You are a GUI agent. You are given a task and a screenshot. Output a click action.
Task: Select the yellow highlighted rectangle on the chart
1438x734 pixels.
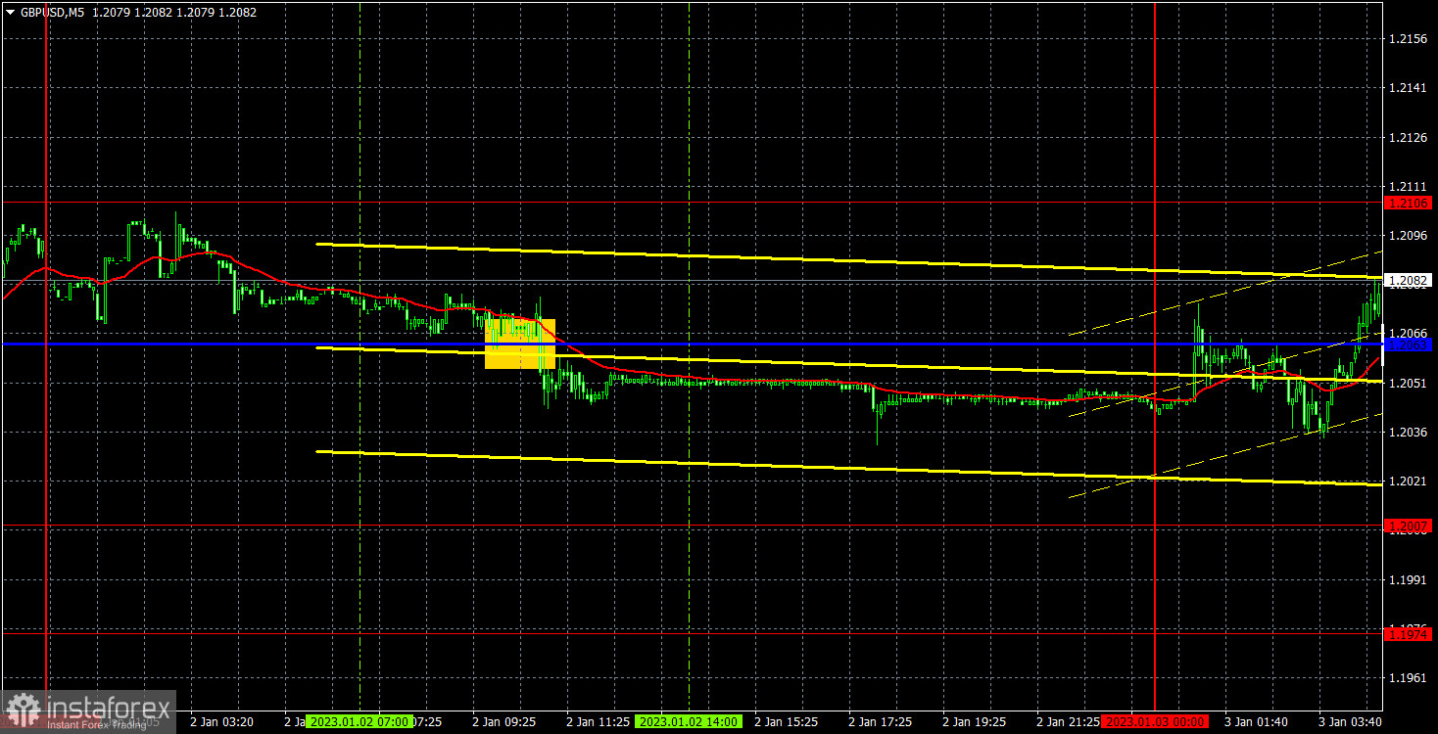click(x=520, y=344)
